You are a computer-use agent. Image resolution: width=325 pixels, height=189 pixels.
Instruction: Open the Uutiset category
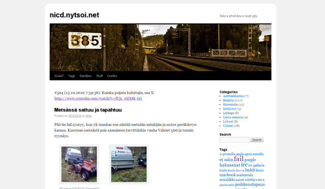coord(228,125)
